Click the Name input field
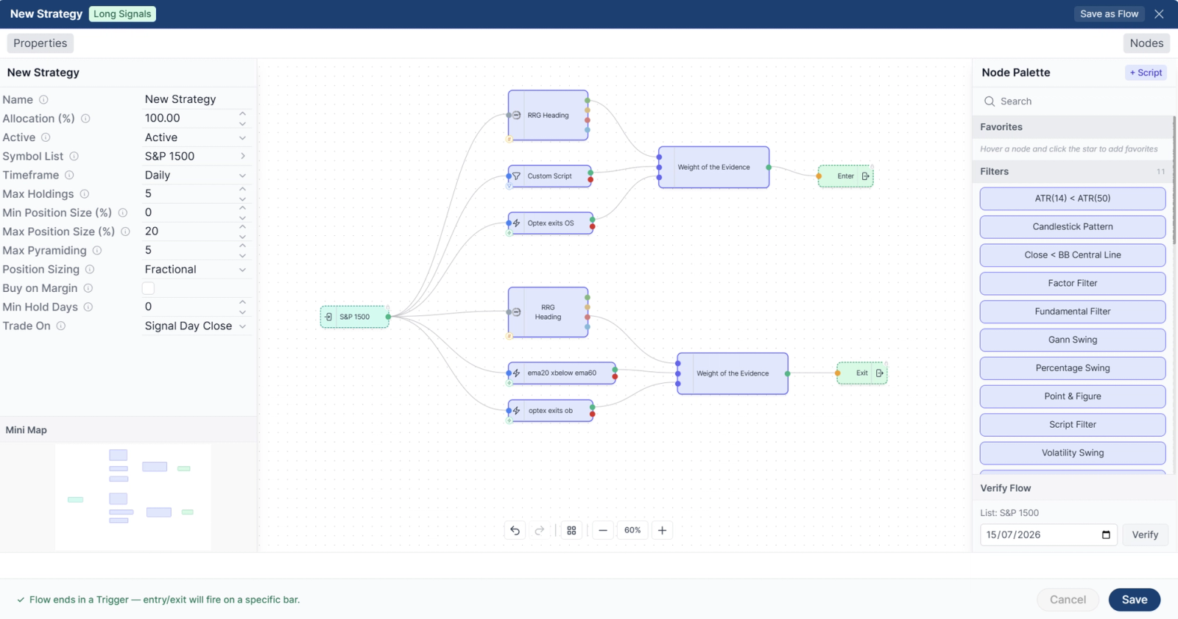The image size is (1178, 619). pyautogui.click(x=197, y=99)
